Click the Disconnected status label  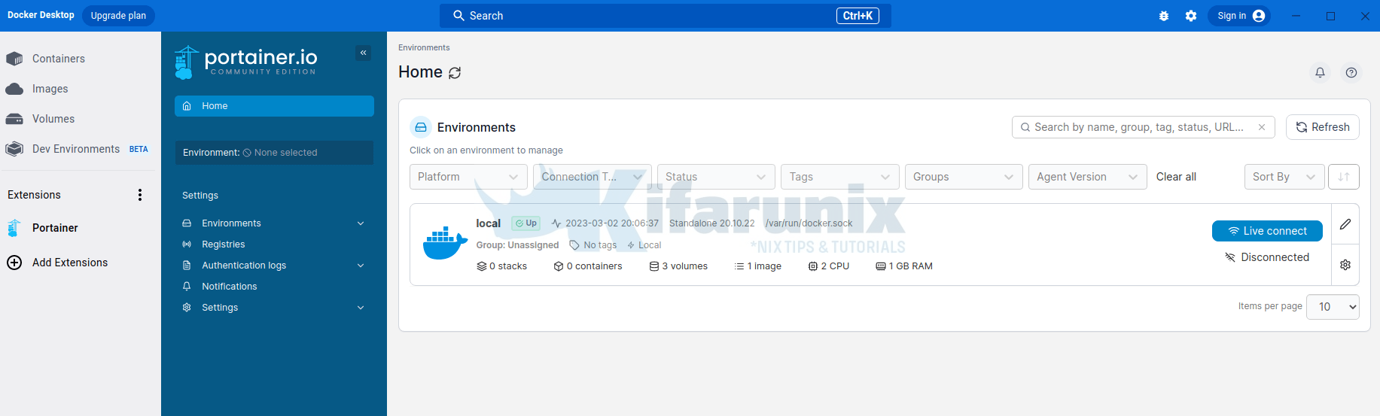point(1267,257)
